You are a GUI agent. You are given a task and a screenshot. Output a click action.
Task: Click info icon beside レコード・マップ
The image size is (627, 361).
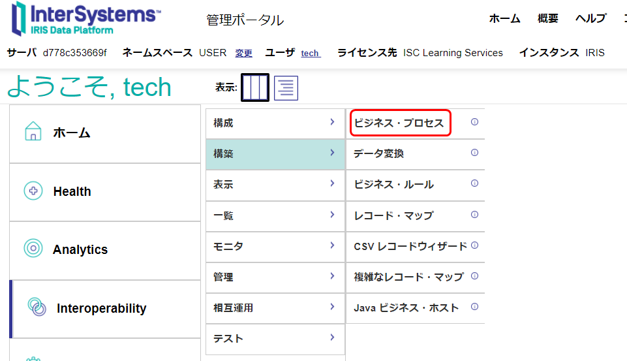[474, 214]
